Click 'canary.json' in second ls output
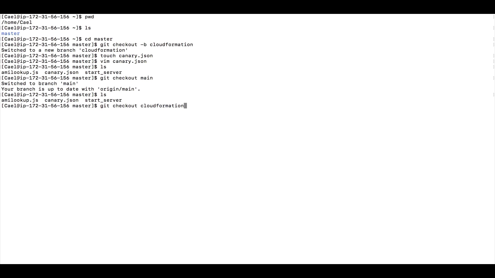Image resolution: width=495 pixels, height=278 pixels. [x=62, y=100]
